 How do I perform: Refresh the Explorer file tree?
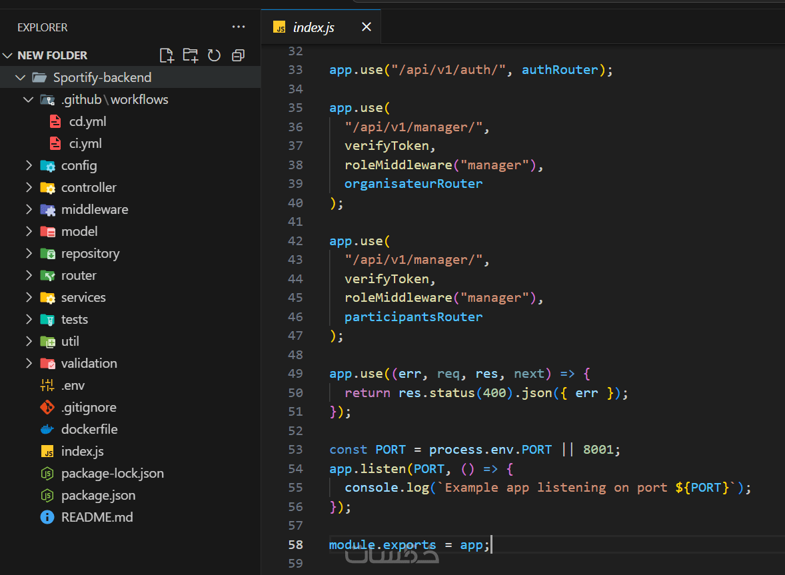tap(214, 55)
